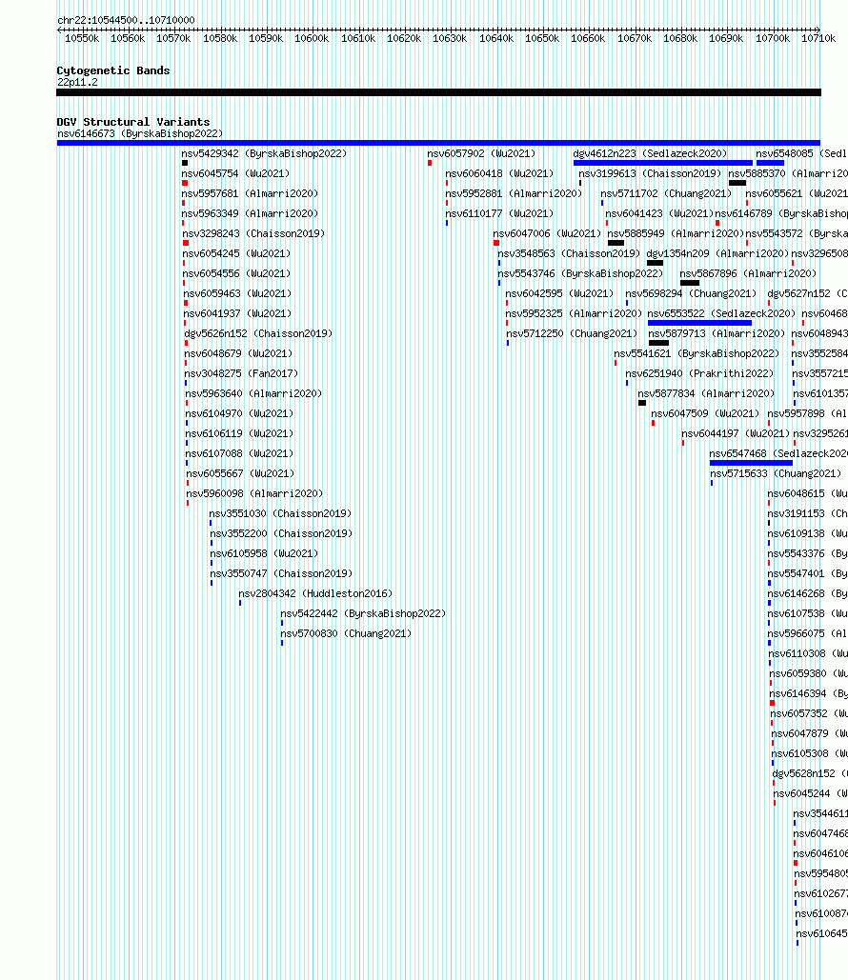This screenshot has height=980, width=848.
Task: Open variant label nsv5715633 (Chuang2021)
Action: click(776, 473)
